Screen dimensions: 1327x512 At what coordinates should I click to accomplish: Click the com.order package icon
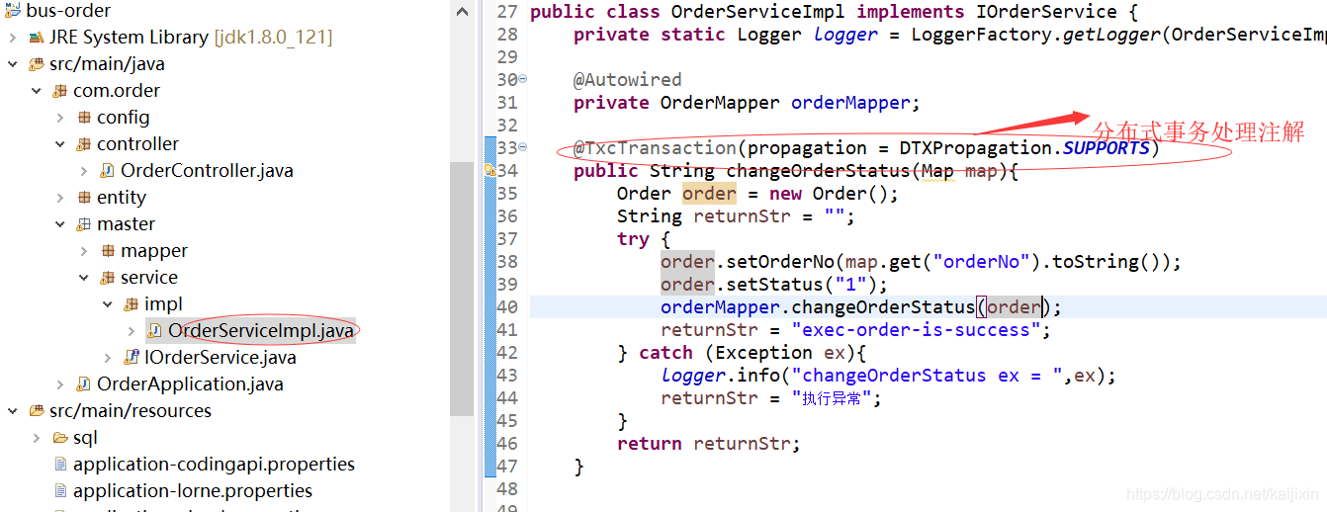60,91
